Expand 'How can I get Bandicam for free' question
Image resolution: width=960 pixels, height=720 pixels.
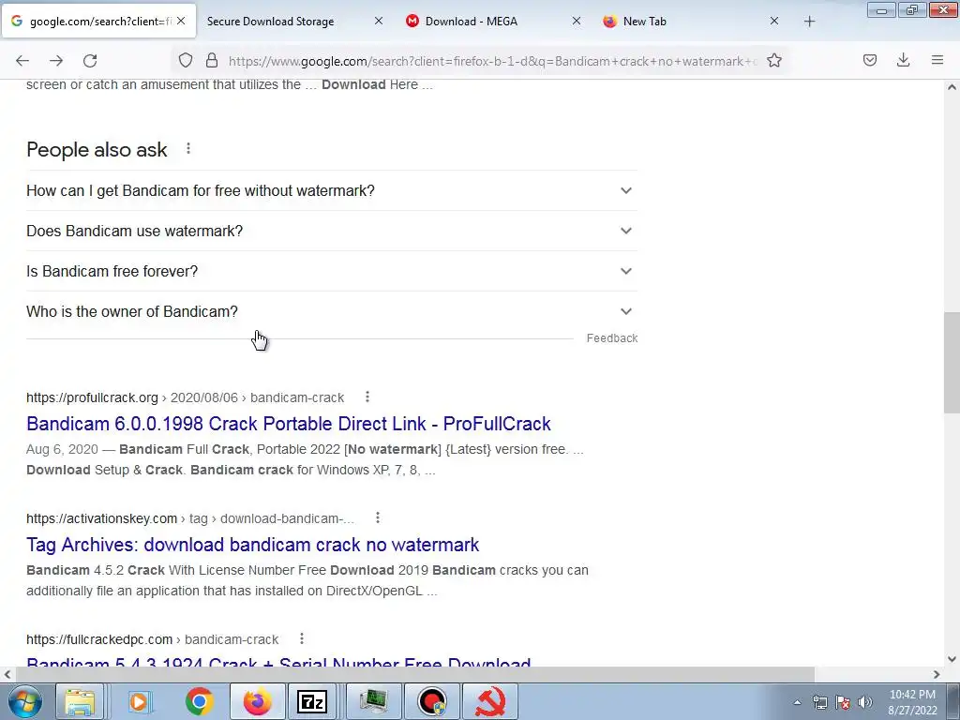tap(331, 190)
